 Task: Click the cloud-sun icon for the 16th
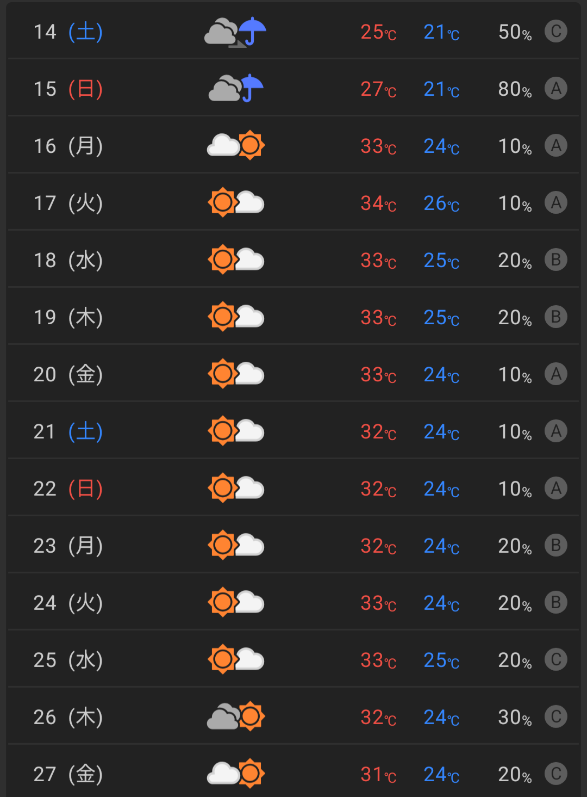click(x=235, y=146)
